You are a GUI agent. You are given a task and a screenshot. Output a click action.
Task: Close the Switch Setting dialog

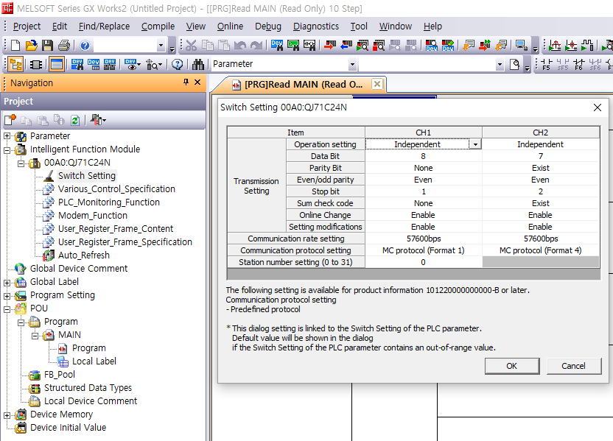[597, 107]
